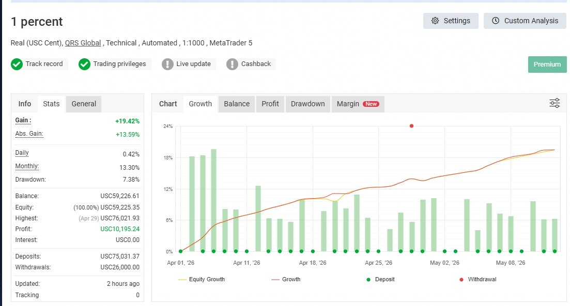Select the General tab in info panel
The image size is (570, 306).
coord(84,104)
